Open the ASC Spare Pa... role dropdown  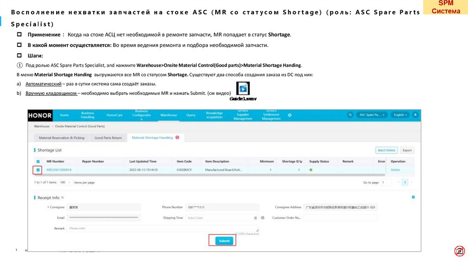point(372,115)
